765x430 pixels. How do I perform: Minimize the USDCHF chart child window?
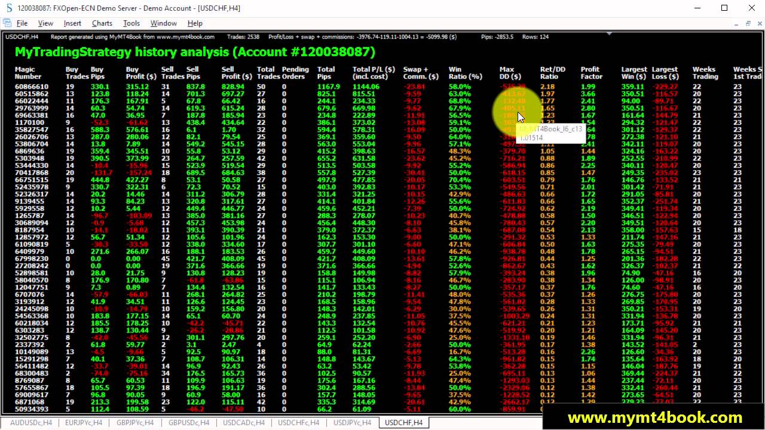[x=736, y=23]
